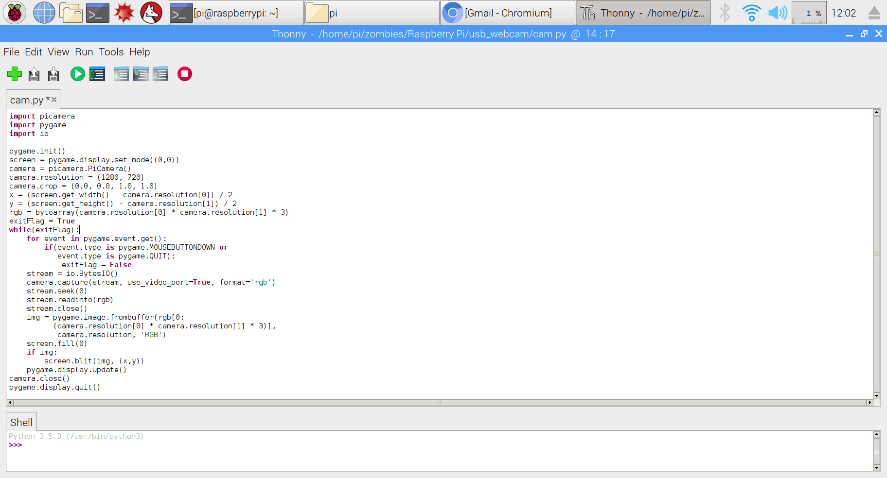Open the Run menu
The image size is (887, 478).
coord(84,52)
